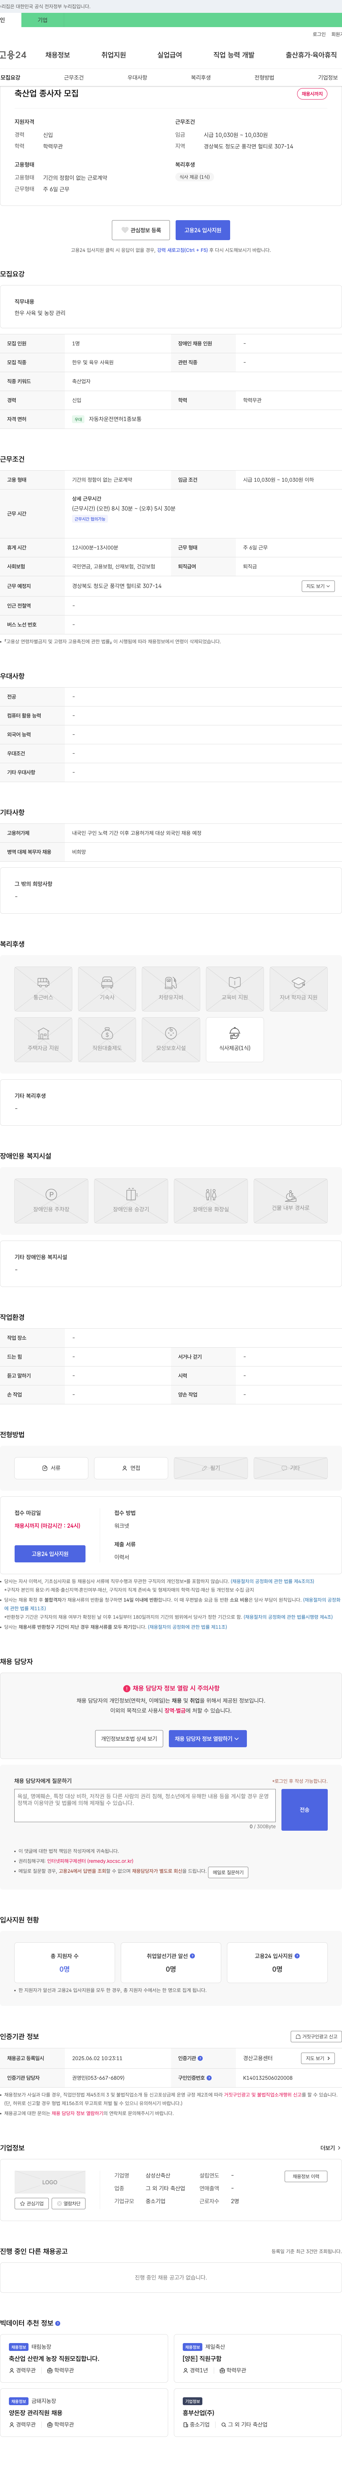Choose the 필기 written test method

tap(211, 1467)
